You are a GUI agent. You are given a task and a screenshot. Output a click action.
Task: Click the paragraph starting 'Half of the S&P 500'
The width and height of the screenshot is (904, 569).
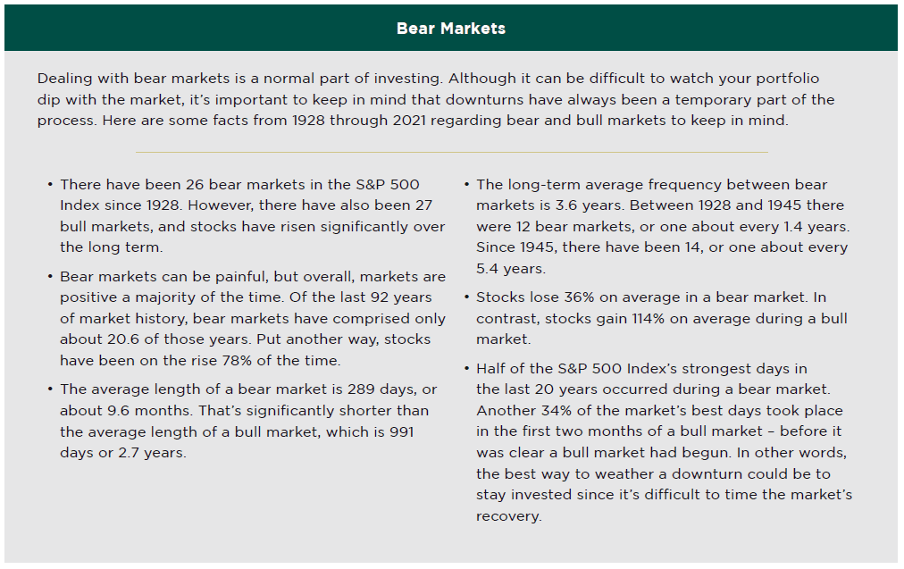tap(661, 442)
